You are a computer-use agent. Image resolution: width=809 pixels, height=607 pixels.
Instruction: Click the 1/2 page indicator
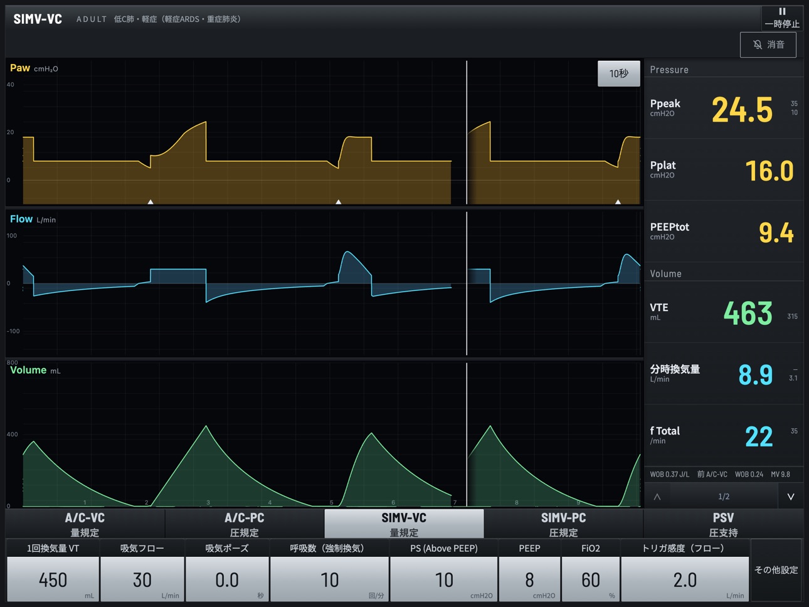[x=724, y=497]
